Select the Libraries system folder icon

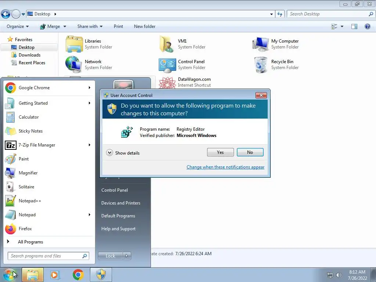point(74,44)
